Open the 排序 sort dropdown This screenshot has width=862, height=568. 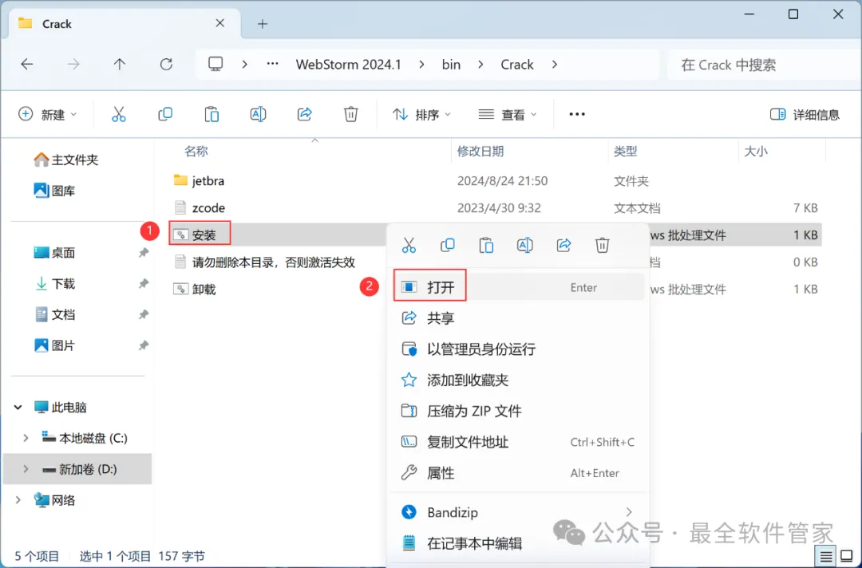point(421,114)
